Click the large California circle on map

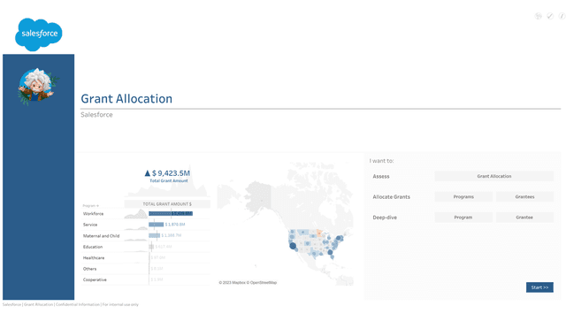pos(293,246)
